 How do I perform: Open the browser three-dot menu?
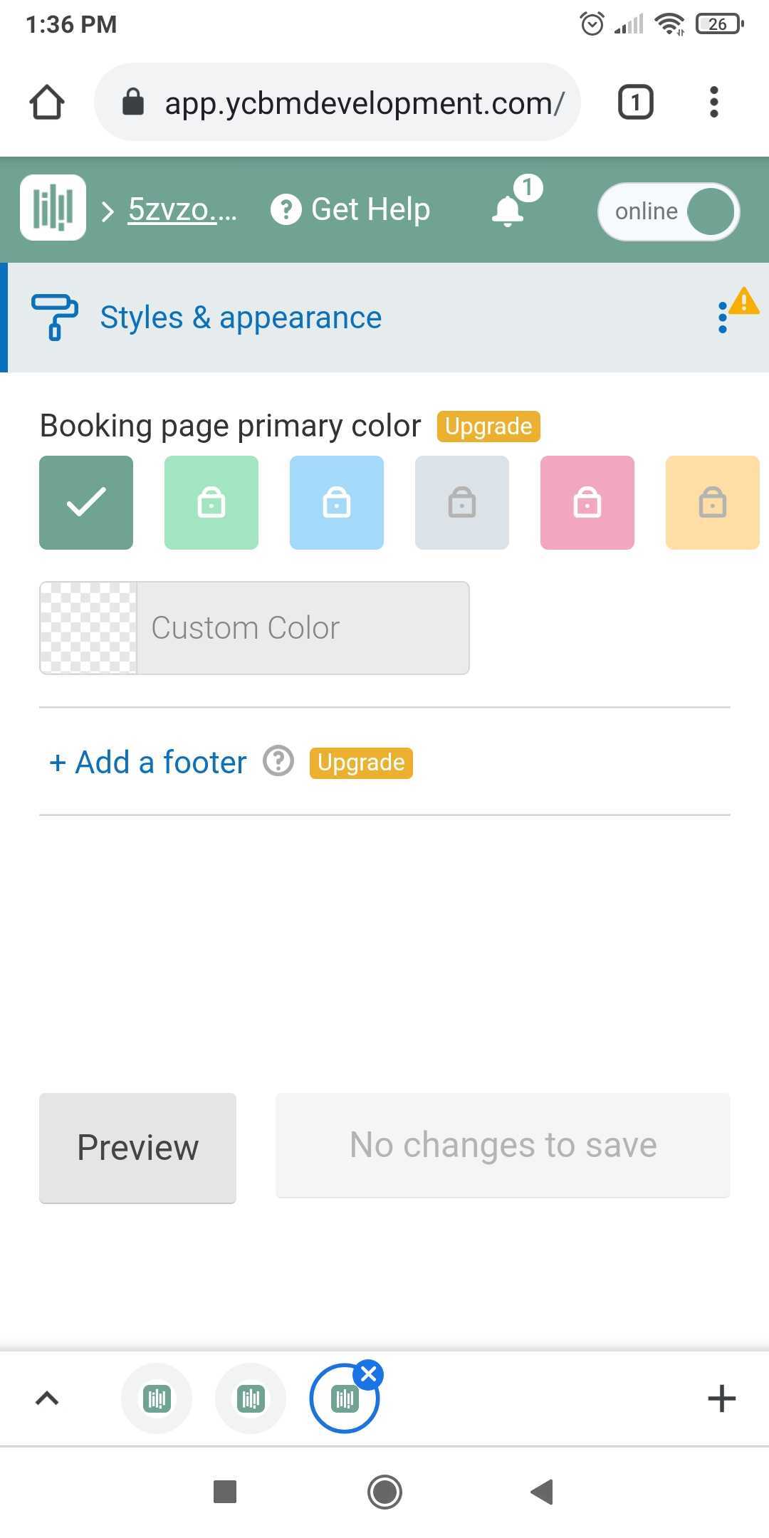[713, 102]
